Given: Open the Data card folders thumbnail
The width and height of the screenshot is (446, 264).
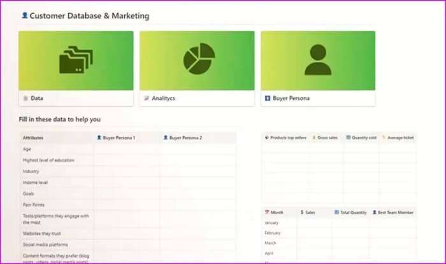Looking at the screenshot, I should pos(76,60).
